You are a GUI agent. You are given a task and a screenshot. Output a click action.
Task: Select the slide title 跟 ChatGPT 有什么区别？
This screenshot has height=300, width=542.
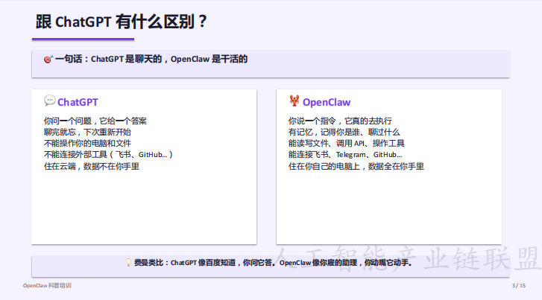pos(121,22)
